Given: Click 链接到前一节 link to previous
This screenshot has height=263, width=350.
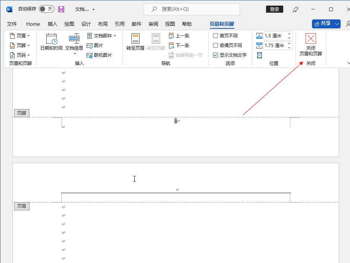Looking at the screenshot, I should [x=185, y=55].
